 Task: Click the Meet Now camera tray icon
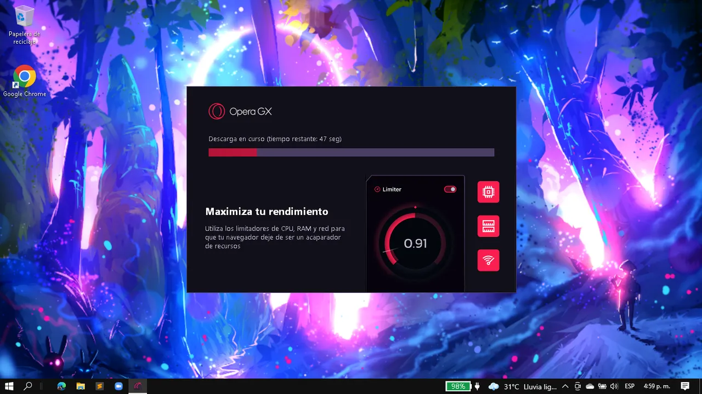578,386
